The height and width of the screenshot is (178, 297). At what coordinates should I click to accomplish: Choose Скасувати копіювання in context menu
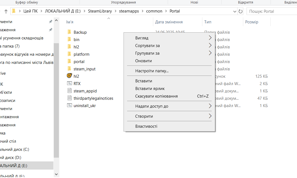coord(169,96)
